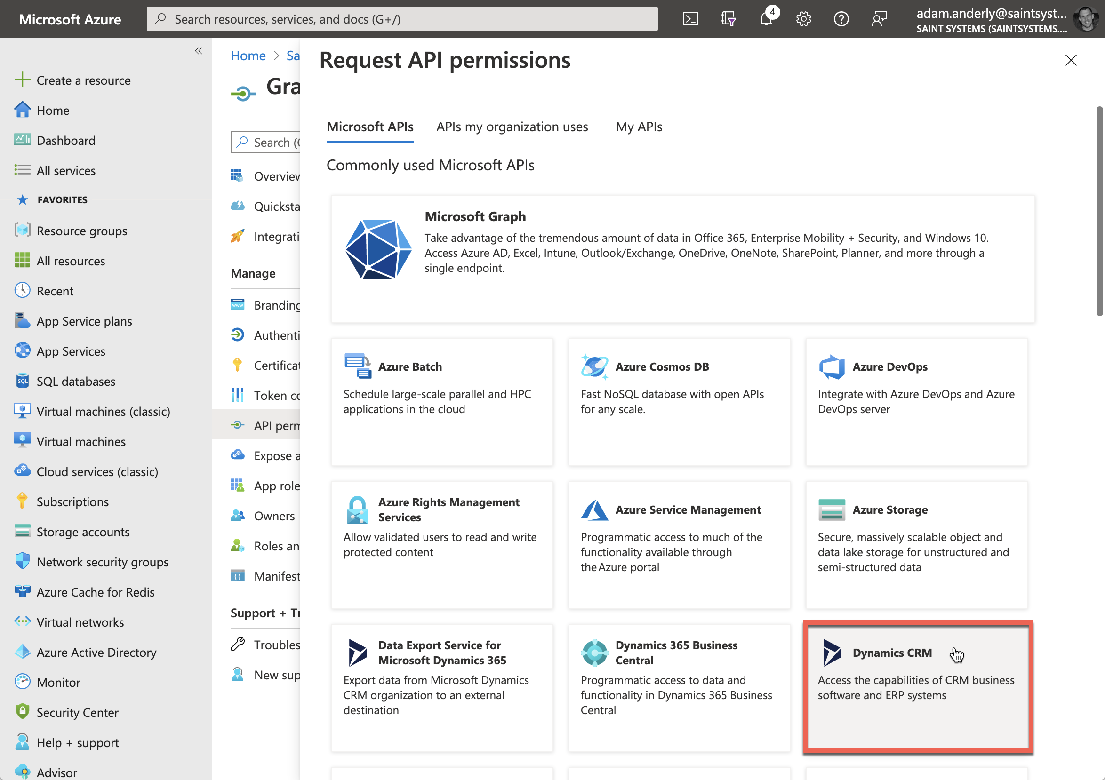Open the Owners menu item

pyautogui.click(x=263, y=516)
